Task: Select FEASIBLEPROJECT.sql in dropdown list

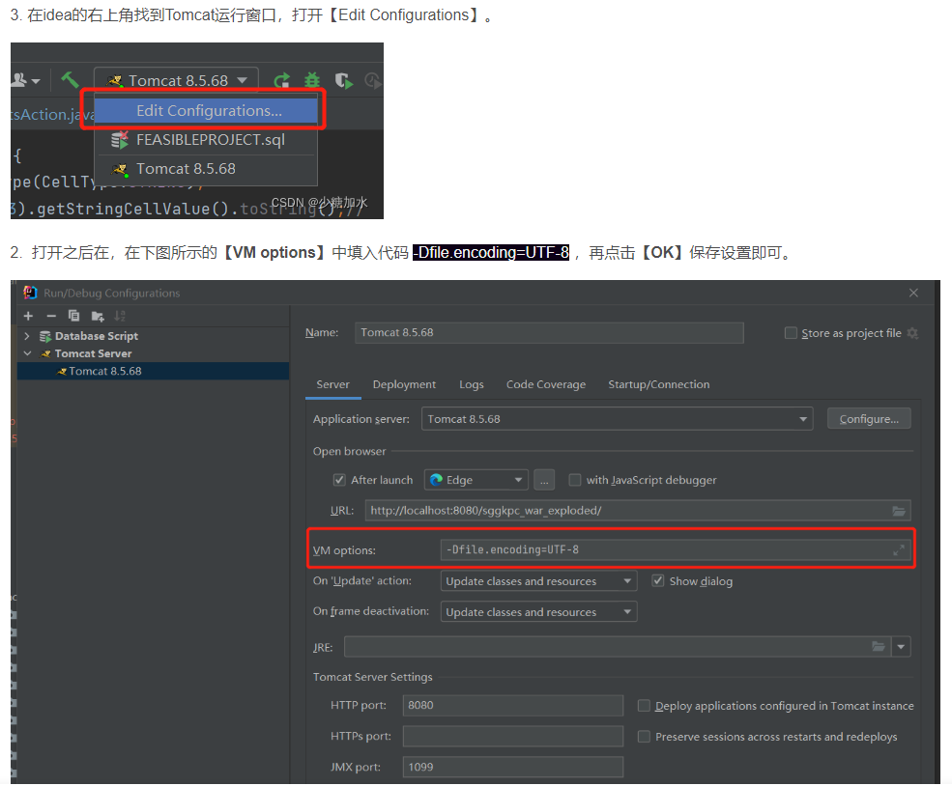Action: click(206, 139)
